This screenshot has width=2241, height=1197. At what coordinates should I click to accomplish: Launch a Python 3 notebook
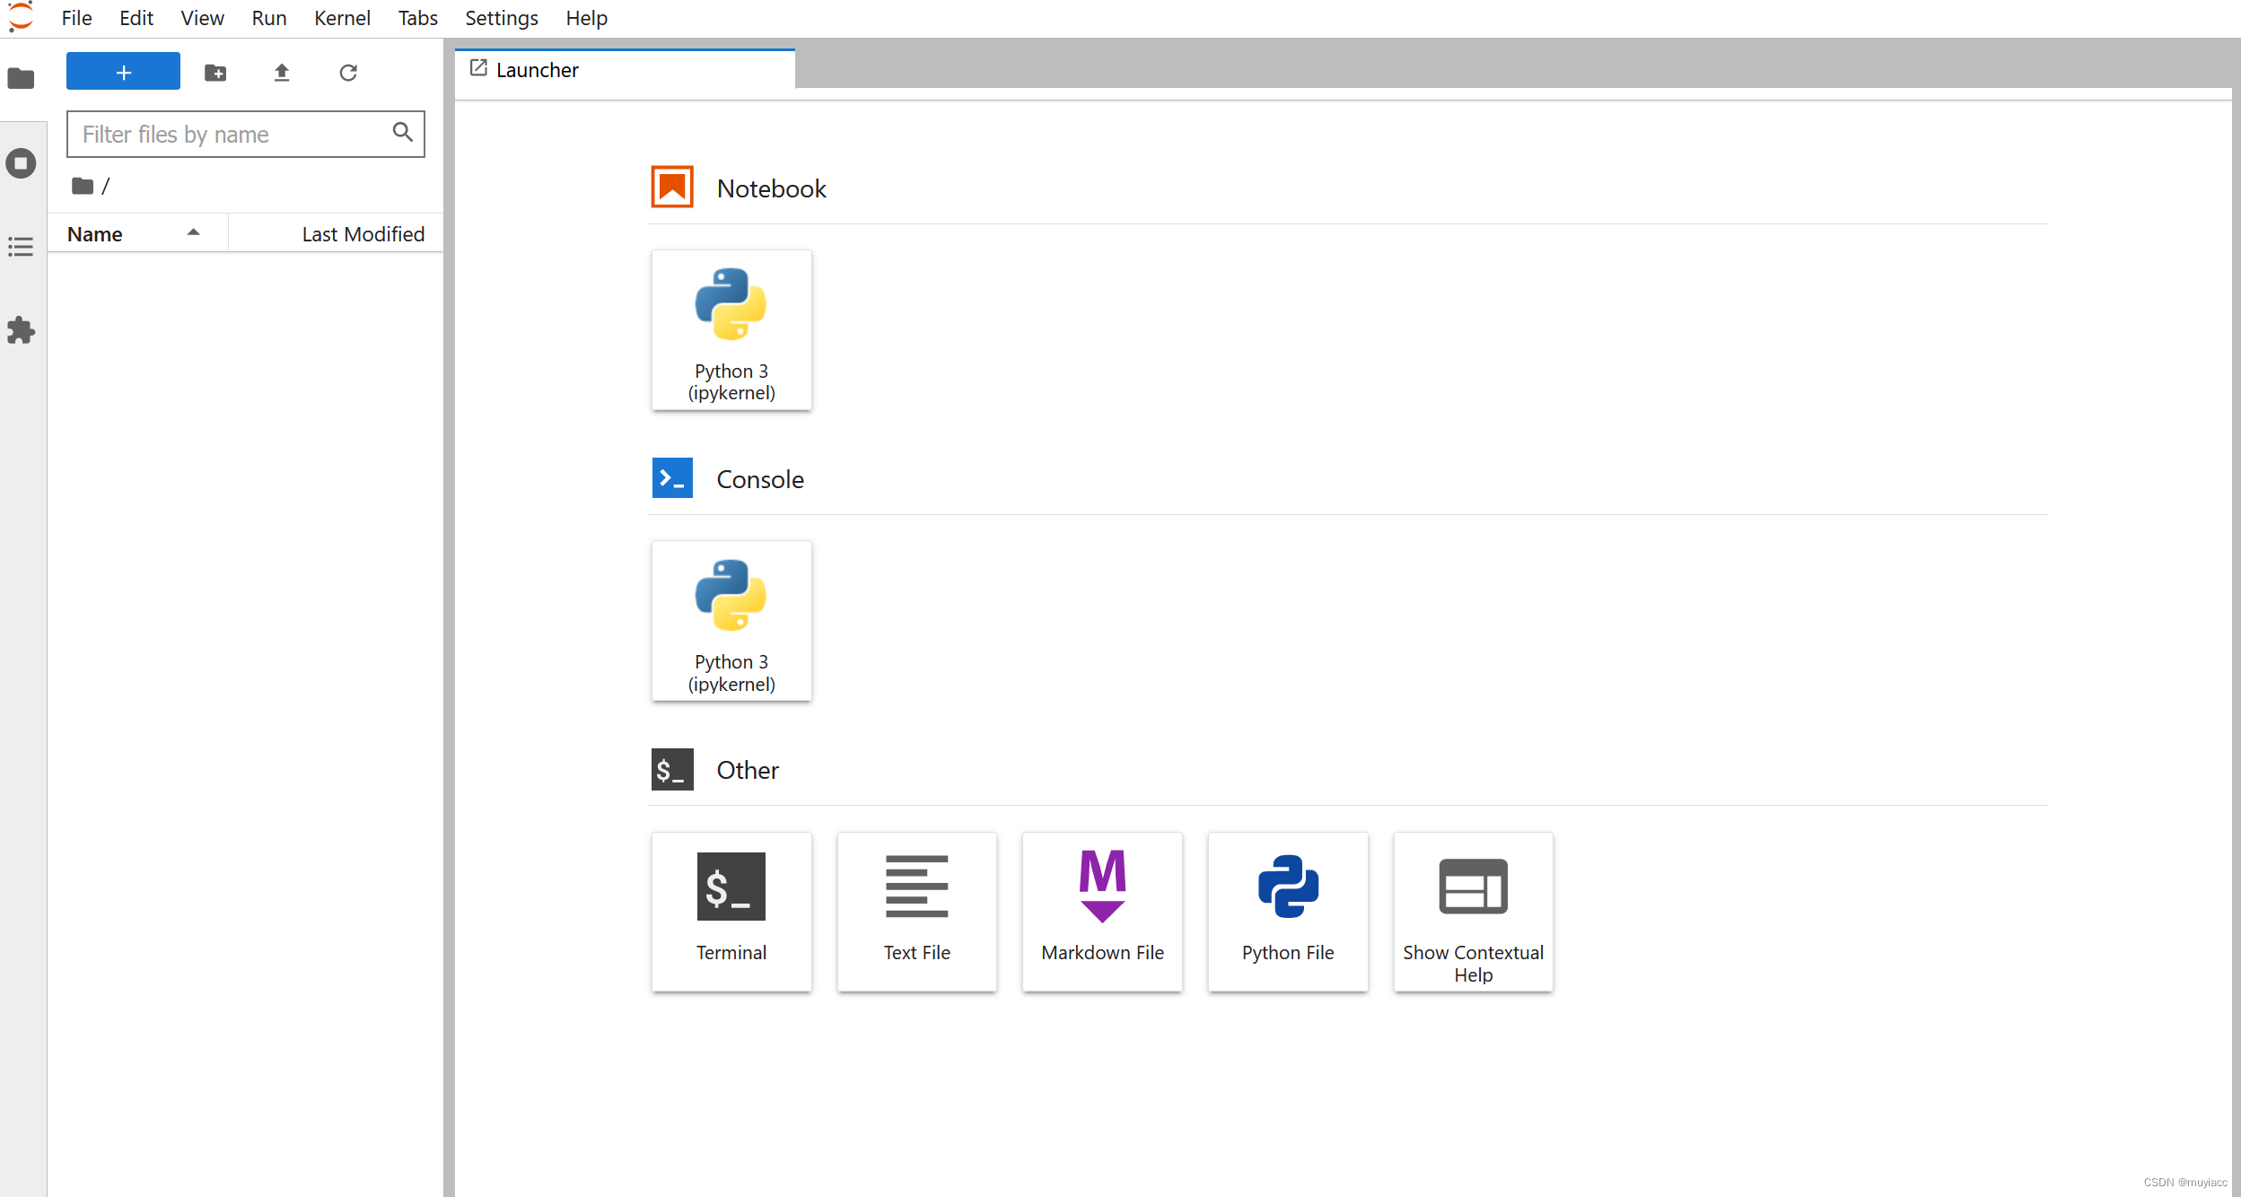(x=731, y=330)
